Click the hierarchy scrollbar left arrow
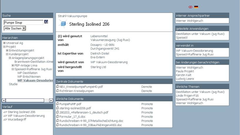Screen dimensions: 240x135 [4, 100]
